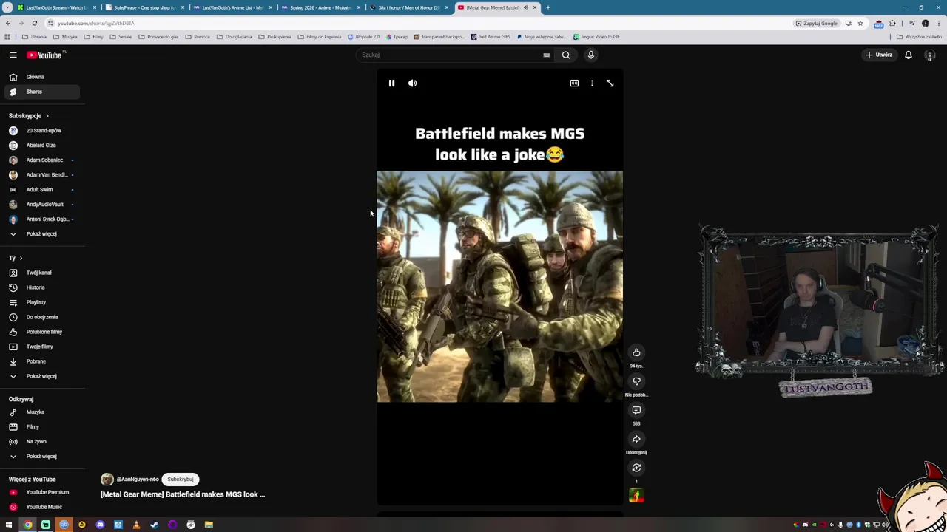947x532 pixels.
Task: Open Wszystkie zakładki folder
Action: pyautogui.click(x=920, y=37)
